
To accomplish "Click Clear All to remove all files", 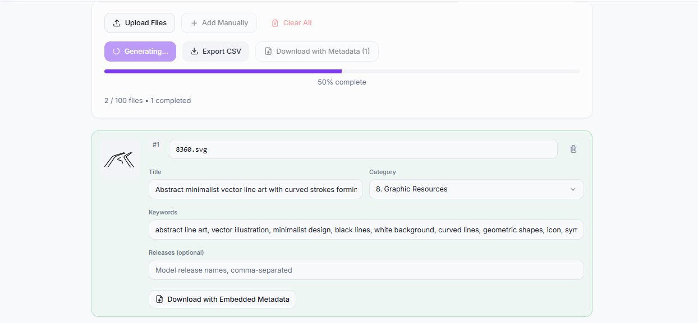I will click(x=291, y=22).
